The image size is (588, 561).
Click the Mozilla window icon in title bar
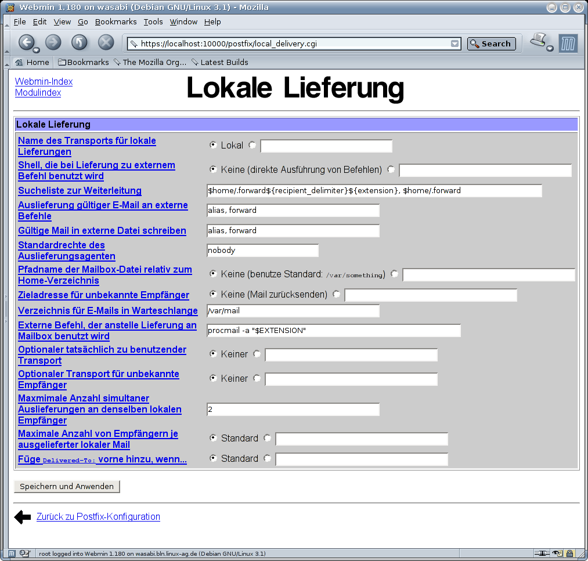10,7
